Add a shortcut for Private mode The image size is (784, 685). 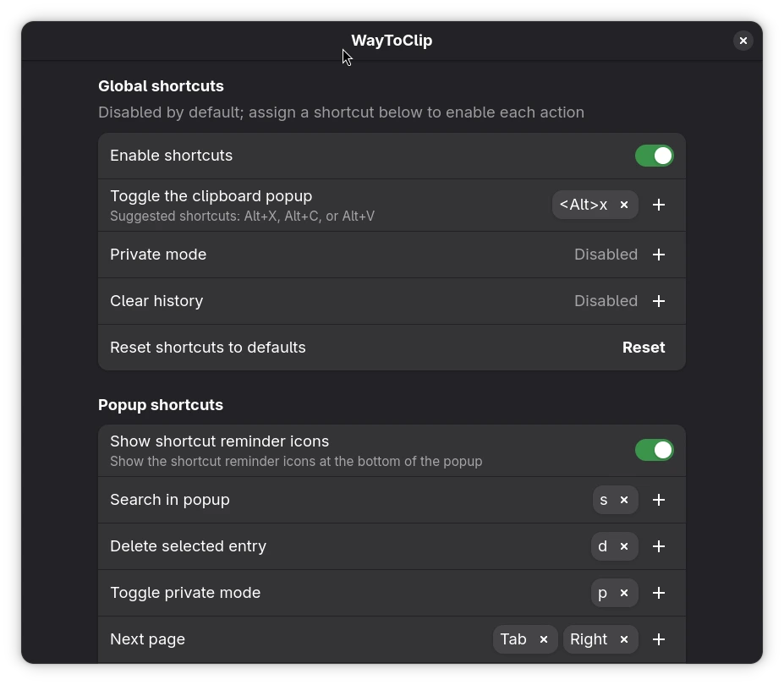tap(659, 255)
